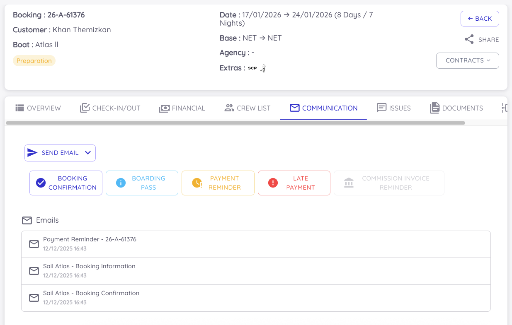Click the share icon next to SHARE
Screen dimensions: 512x325
pyautogui.click(x=469, y=40)
